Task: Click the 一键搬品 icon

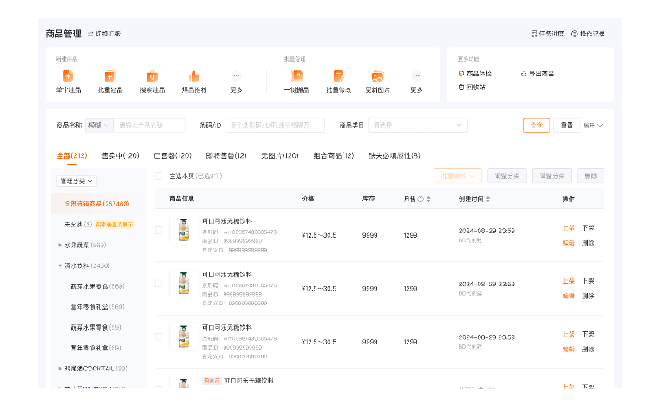Action: tap(297, 76)
